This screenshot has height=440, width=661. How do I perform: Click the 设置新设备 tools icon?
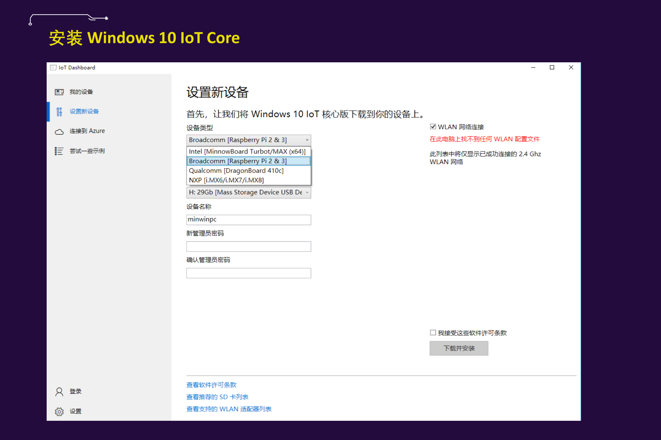[59, 112]
